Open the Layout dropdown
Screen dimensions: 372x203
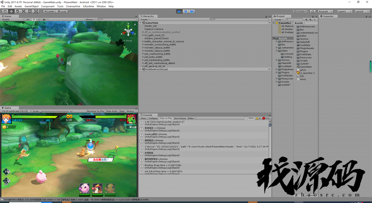(x=362, y=11)
